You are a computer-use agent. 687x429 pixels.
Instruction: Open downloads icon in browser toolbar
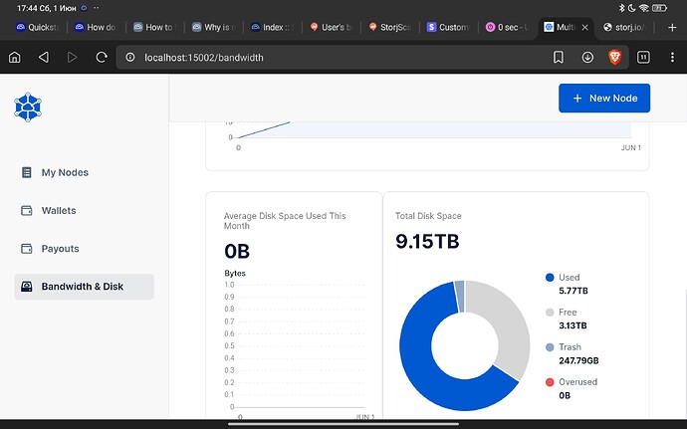[588, 58]
